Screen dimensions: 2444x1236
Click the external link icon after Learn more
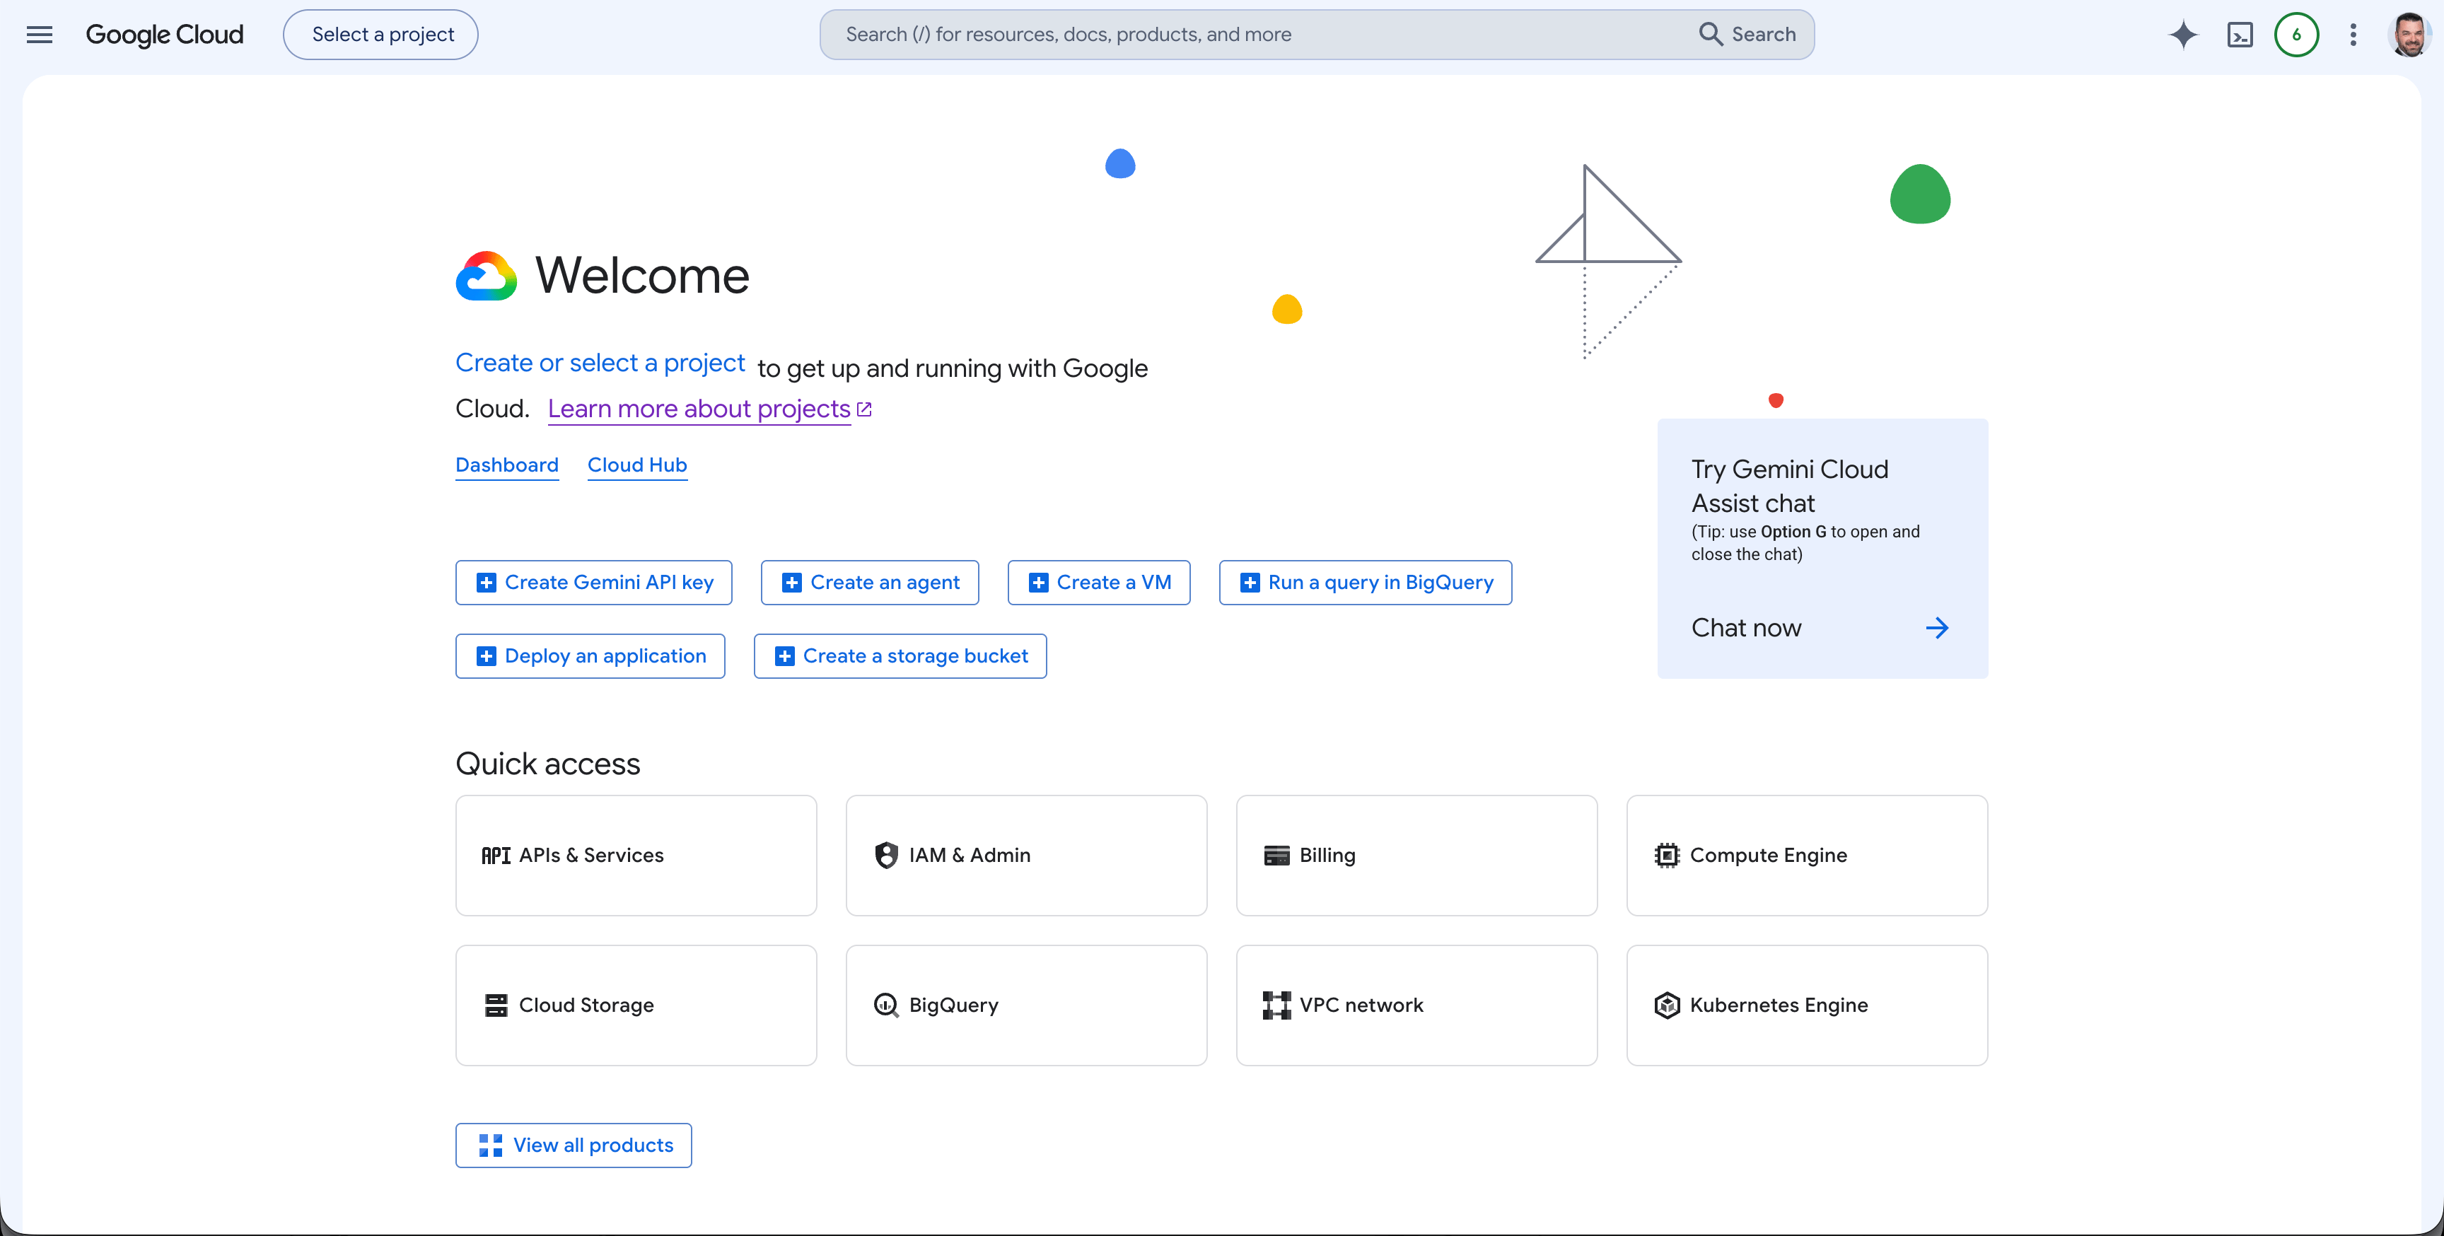[864, 409]
